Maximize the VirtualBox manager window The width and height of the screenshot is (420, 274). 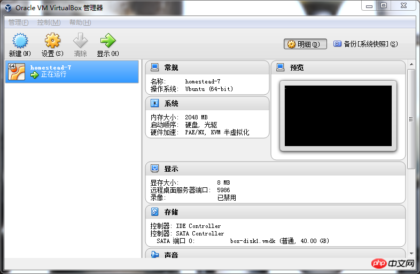pyautogui.click(x=384, y=6)
